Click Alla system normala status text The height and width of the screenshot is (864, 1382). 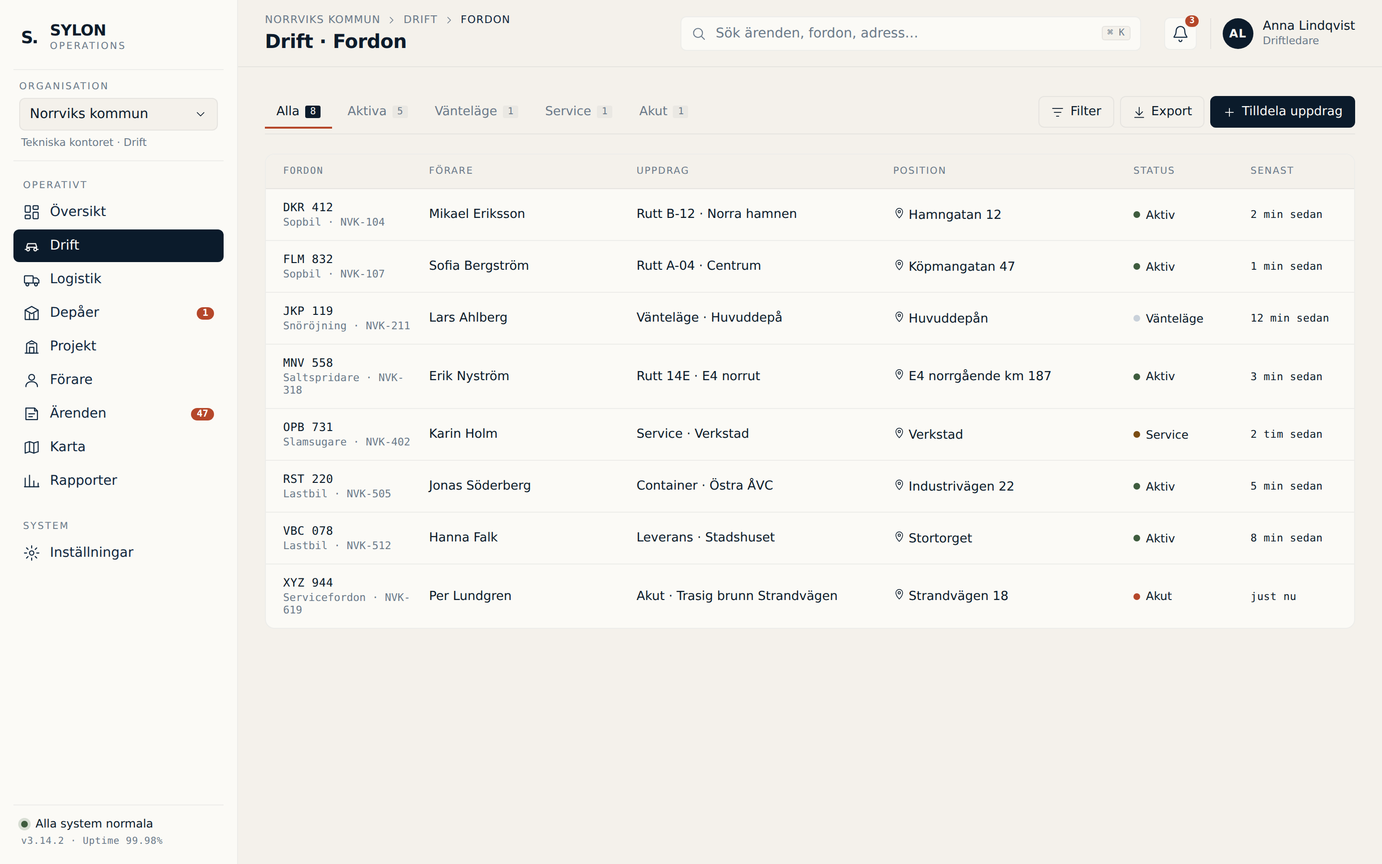[94, 824]
